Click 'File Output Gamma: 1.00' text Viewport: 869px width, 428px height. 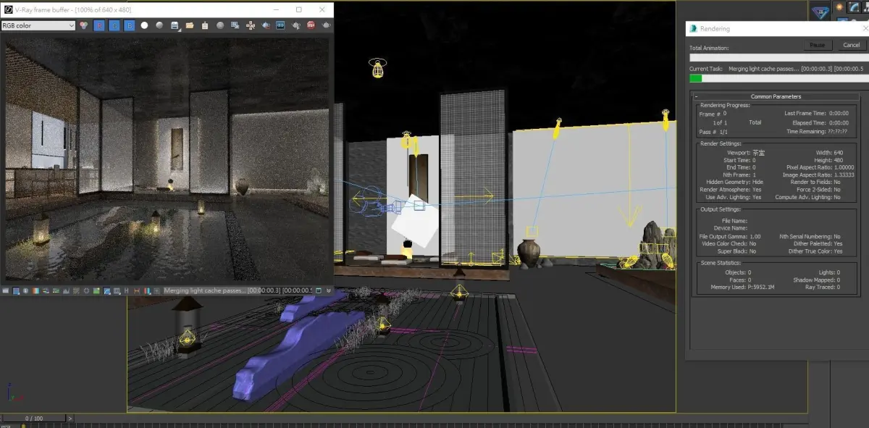(x=730, y=236)
